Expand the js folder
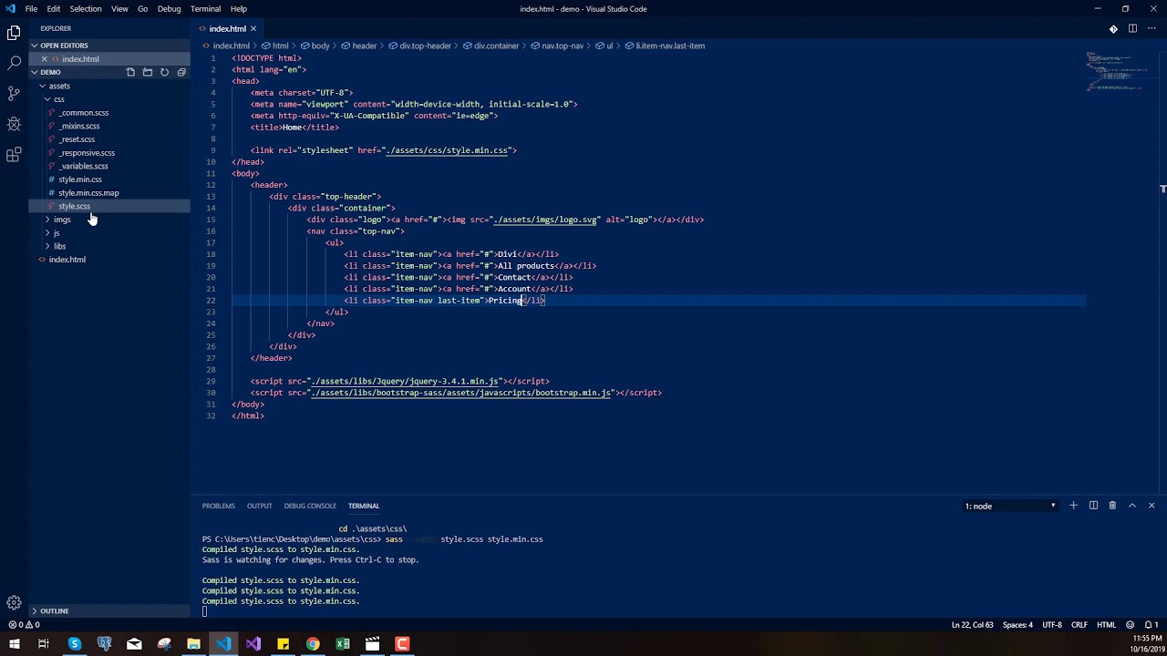 57,233
